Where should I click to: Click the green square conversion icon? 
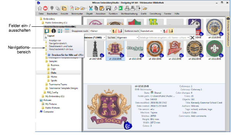pos(121,8)
